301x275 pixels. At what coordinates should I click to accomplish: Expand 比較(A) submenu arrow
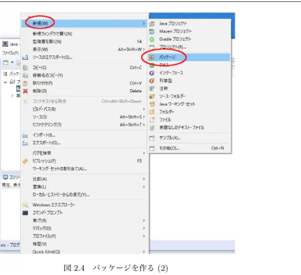pos(144,179)
